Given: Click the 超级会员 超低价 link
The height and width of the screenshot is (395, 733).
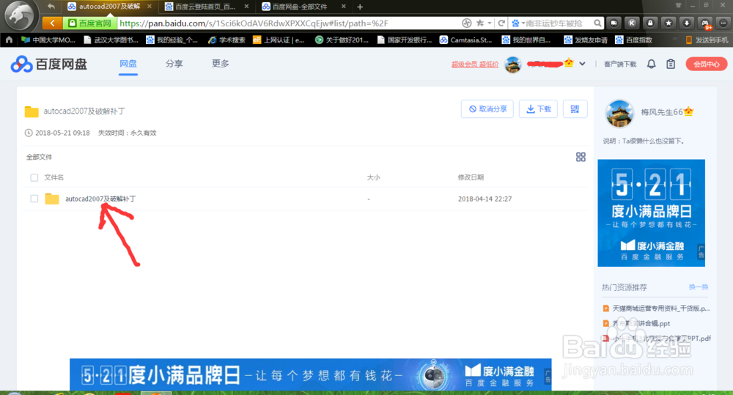Looking at the screenshot, I should (475, 64).
